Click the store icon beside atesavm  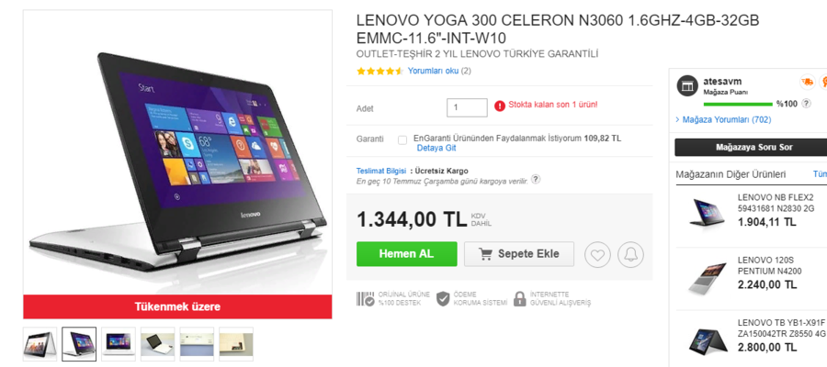[686, 85]
